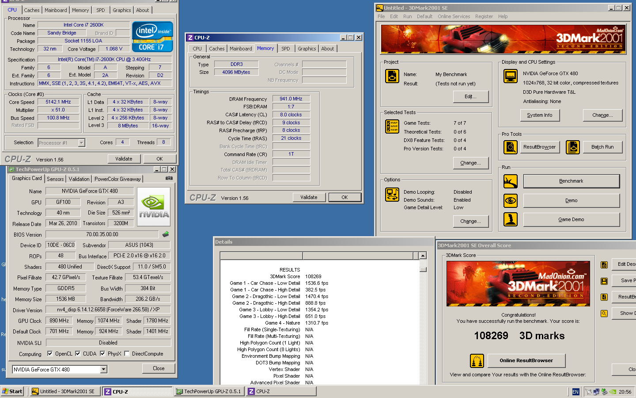The width and height of the screenshot is (636, 398).
Task: Click the Benchmark run icon
Action: 511,181
